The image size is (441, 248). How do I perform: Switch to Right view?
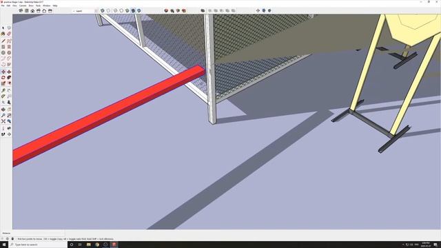tap(39, 11)
